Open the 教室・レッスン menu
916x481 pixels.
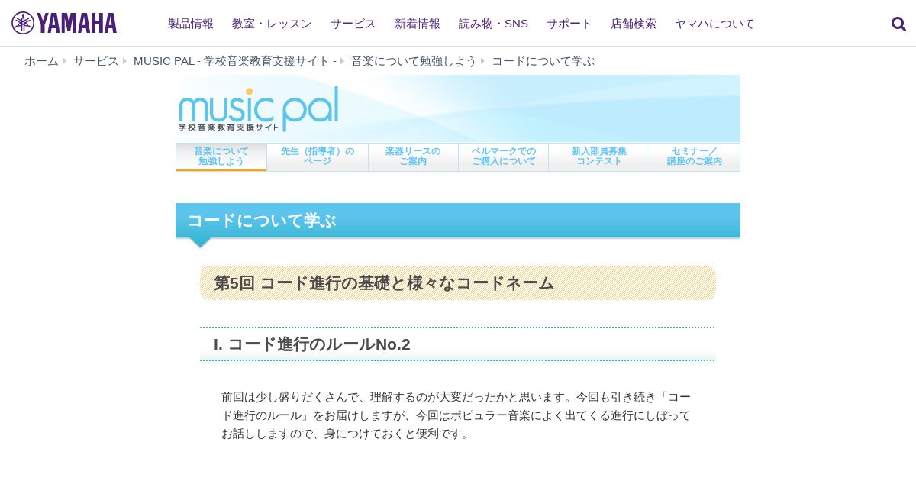point(272,24)
